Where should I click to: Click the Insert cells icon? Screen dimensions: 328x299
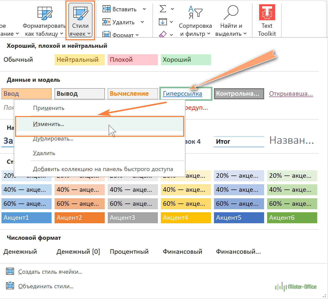(x=106, y=9)
